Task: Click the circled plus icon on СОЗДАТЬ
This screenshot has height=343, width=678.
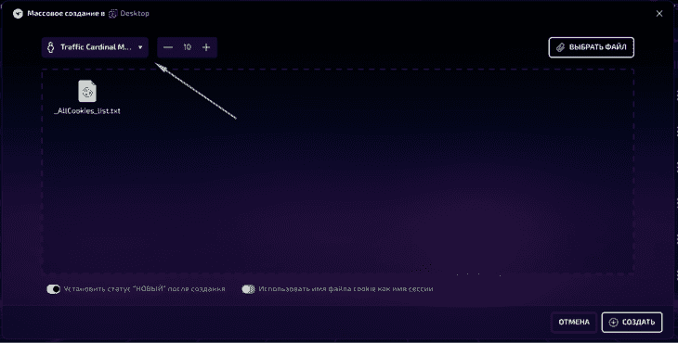Action: [x=614, y=323]
